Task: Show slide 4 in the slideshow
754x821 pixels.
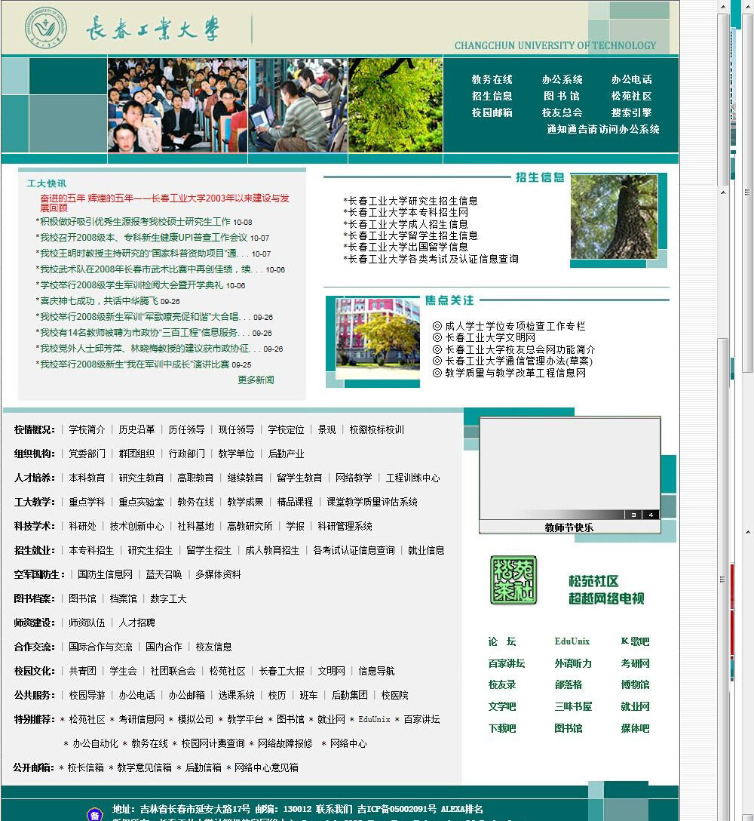Action: pos(650,515)
